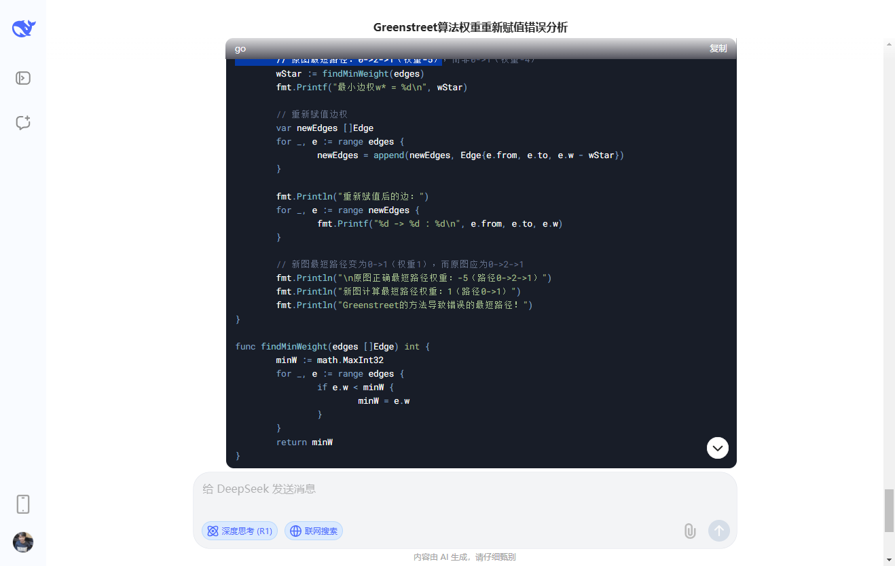Image resolution: width=895 pixels, height=566 pixels.
Task: Click the Printf "%d -> %d : %d\n" line
Action: coord(439,223)
